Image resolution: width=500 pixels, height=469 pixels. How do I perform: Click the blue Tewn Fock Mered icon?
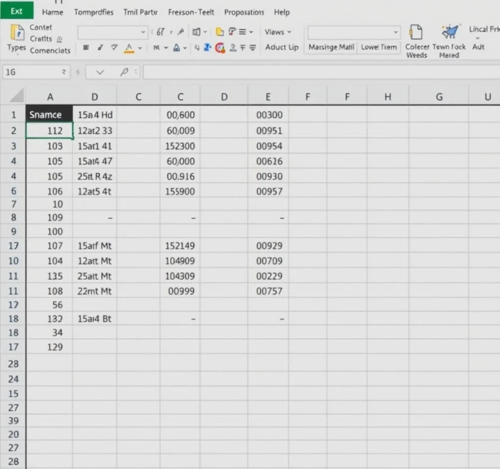[449, 32]
